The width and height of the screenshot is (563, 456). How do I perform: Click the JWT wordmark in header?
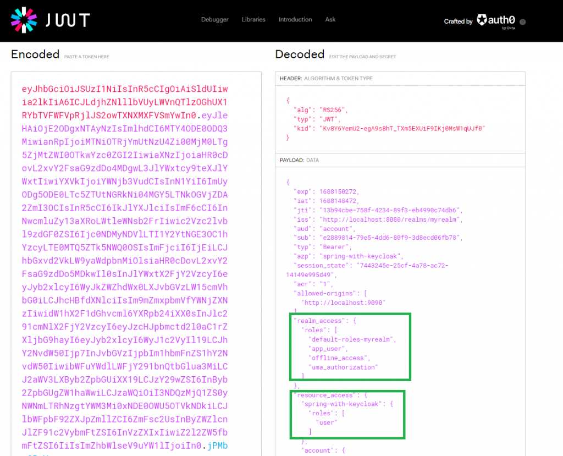(x=68, y=20)
